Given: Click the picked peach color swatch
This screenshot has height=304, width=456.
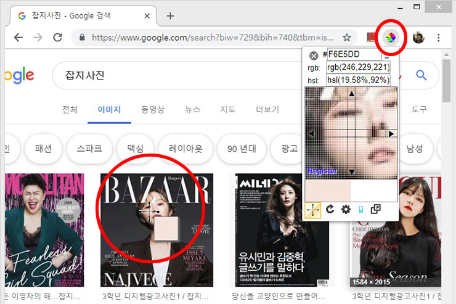Looking at the screenshot, I should point(328,191).
